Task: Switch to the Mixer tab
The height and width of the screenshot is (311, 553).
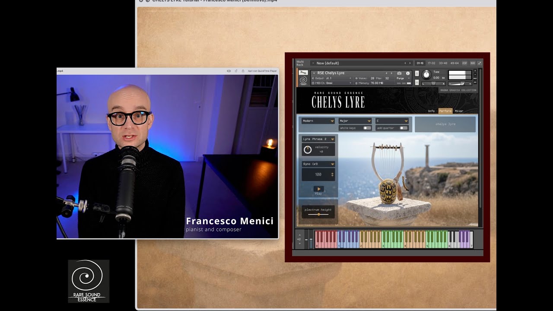Action: click(459, 111)
